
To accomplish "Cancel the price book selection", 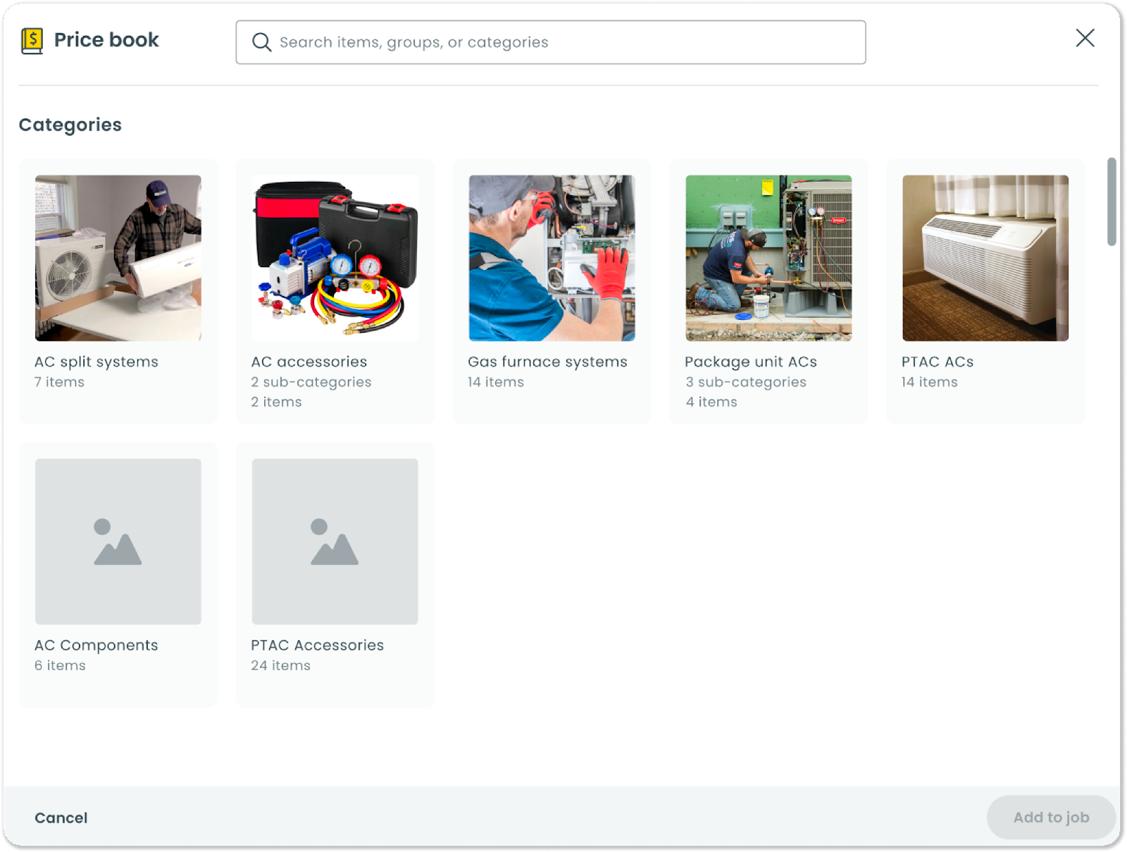I will coord(61,817).
